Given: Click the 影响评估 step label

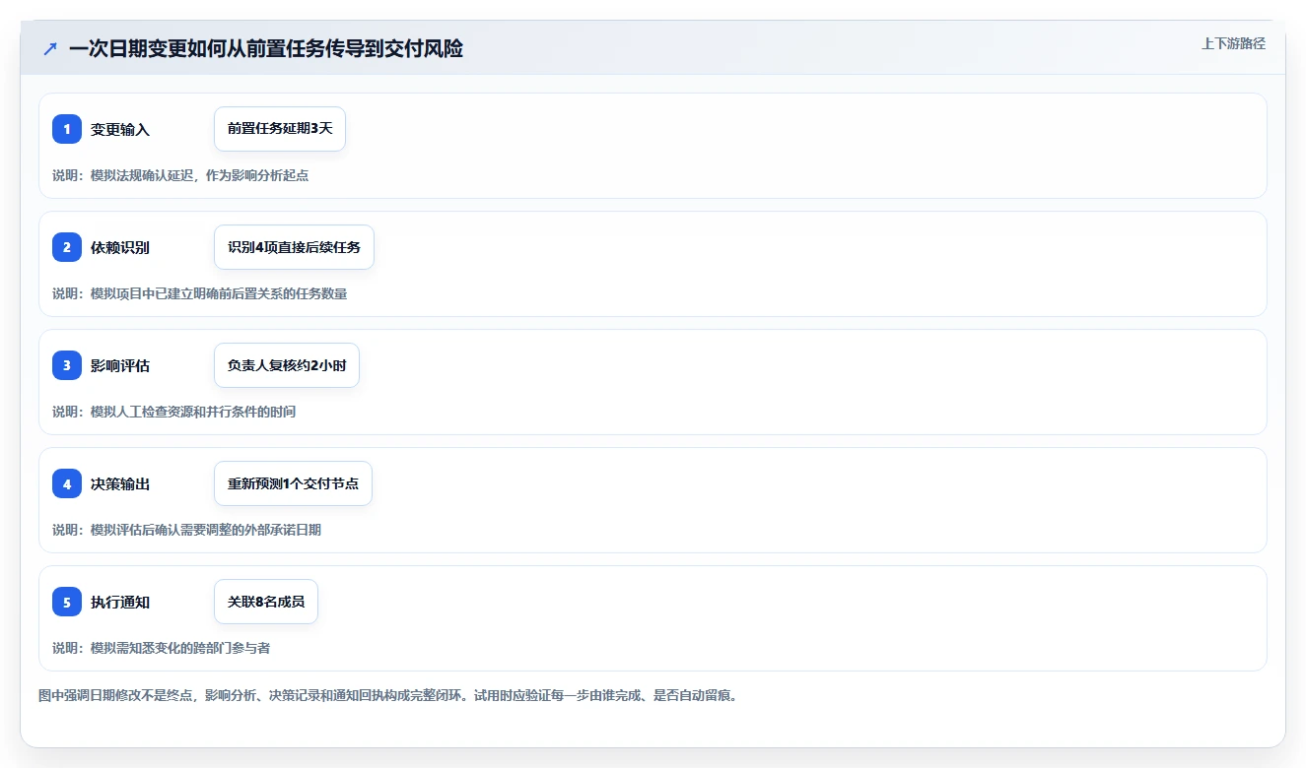Looking at the screenshot, I should 120,366.
